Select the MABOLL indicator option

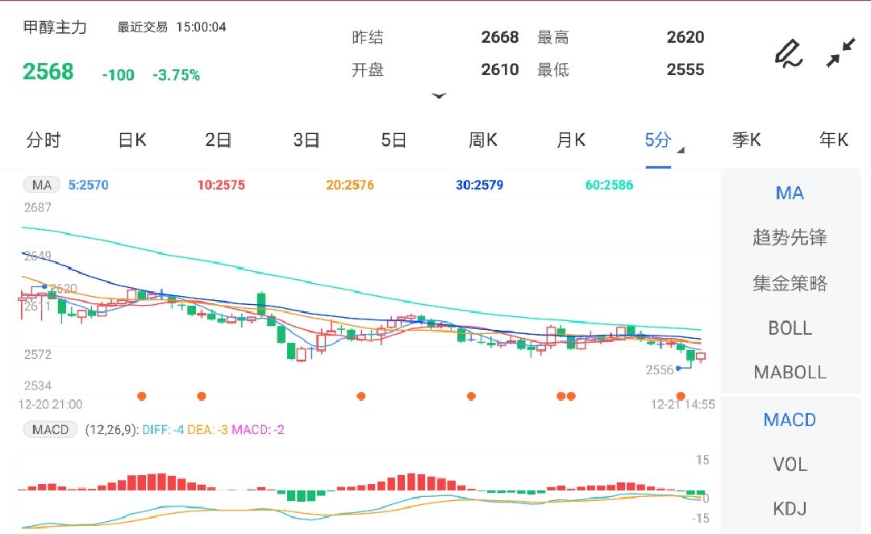(x=790, y=372)
